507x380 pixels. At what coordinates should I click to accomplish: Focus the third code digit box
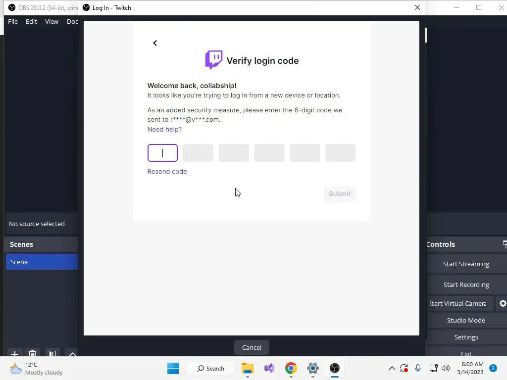pyautogui.click(x=234, y=153)
